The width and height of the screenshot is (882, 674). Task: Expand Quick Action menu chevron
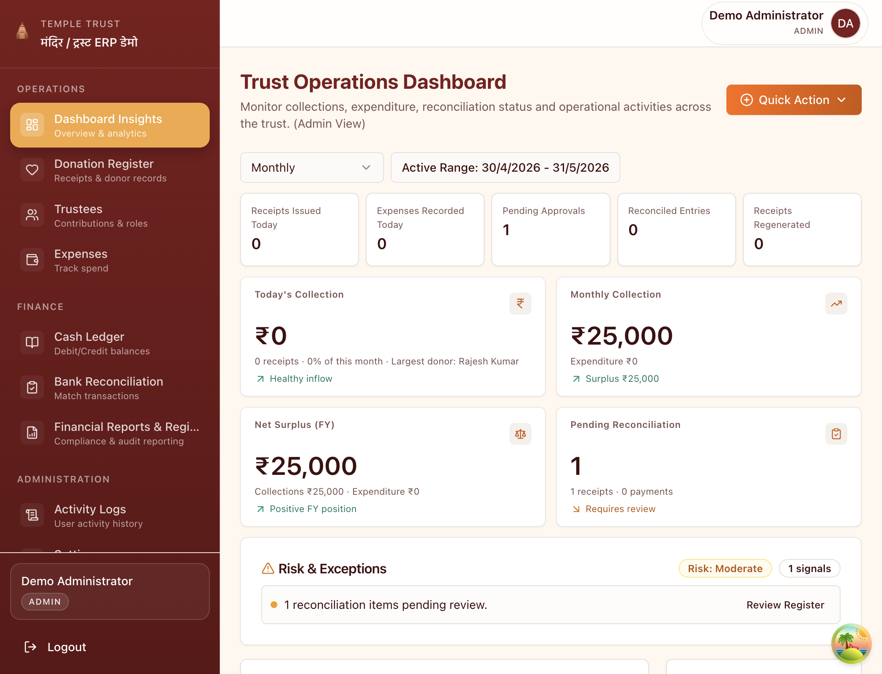842,100
